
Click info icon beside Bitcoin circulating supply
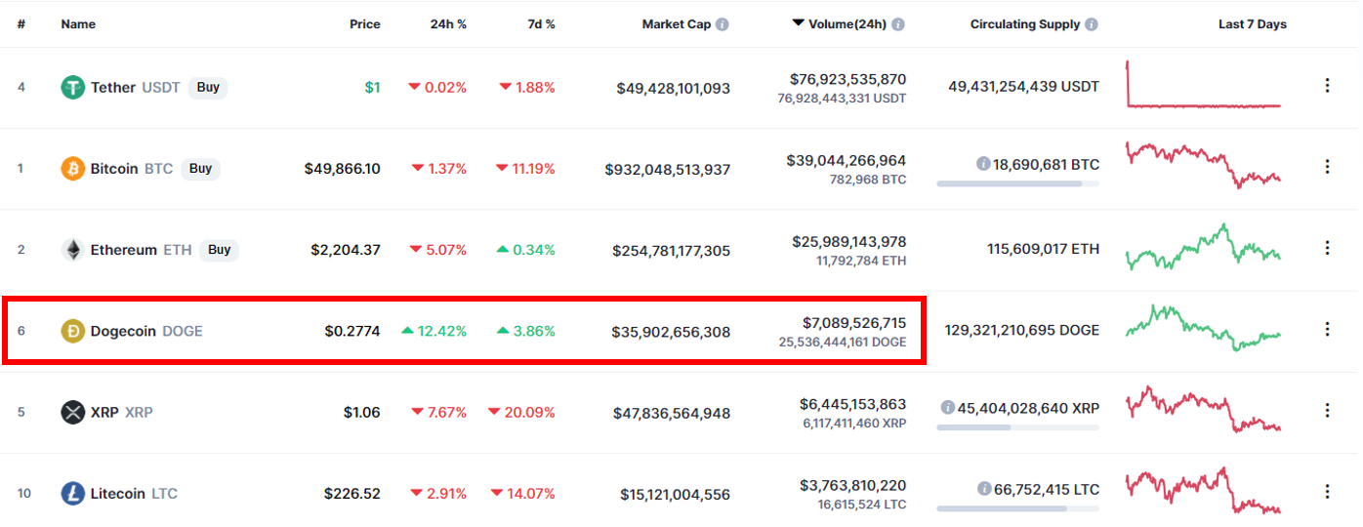click(x=983, y=164)
